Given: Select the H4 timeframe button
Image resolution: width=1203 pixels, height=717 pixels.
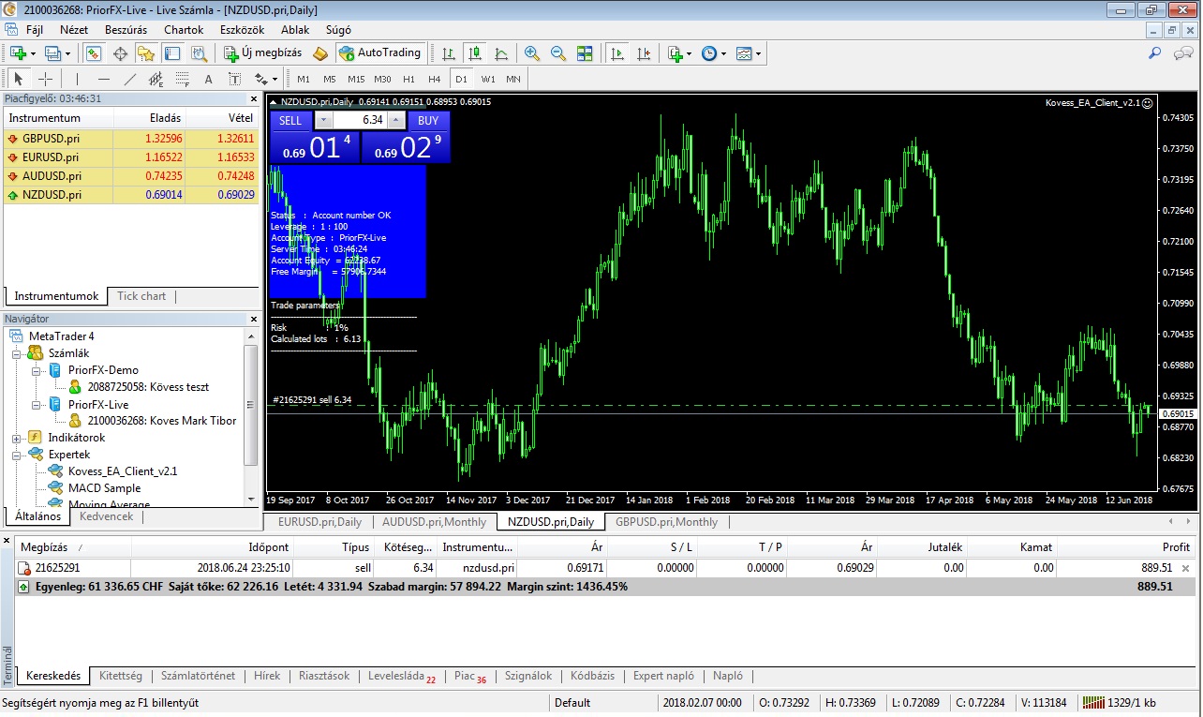Looking at the screenshot, I should [435, 79].
